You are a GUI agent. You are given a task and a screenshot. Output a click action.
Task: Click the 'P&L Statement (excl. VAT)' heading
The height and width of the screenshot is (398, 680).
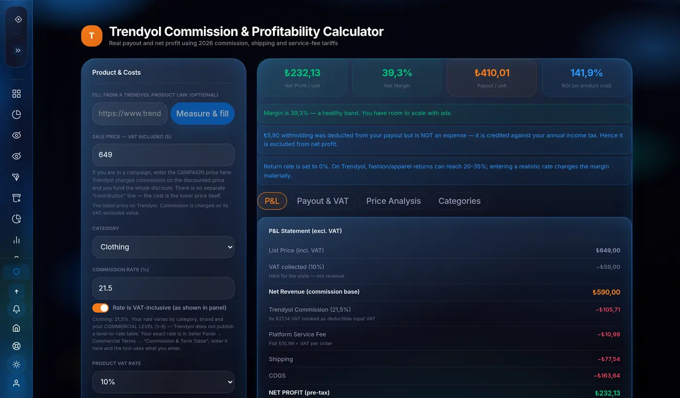click(x=306, y=231)
